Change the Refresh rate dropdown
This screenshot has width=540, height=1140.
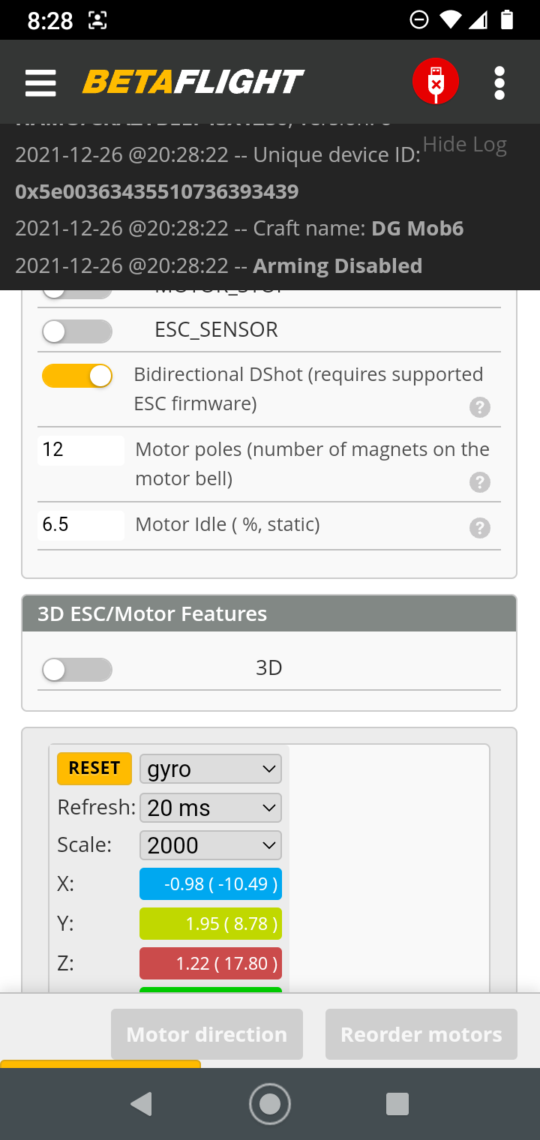210,807
